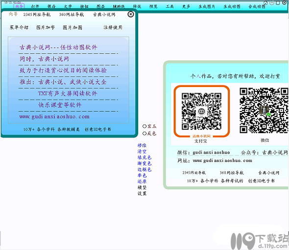Image resolution: width=289 pixels, height=250 pixels.
Task: Click the black 横竖 option
Action: [142, 187]
